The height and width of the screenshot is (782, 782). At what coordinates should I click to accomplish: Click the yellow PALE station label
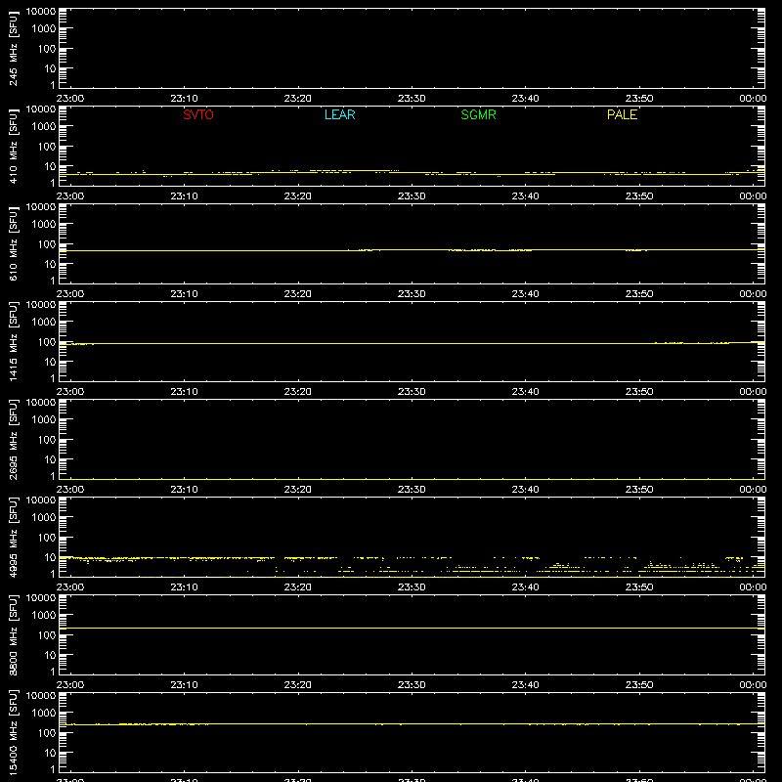click(x=622, y=114)
